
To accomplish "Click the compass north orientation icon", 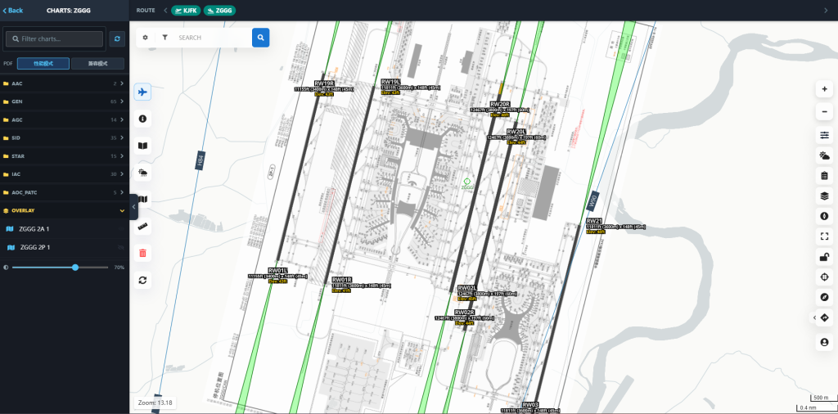I will click(824, 216).
